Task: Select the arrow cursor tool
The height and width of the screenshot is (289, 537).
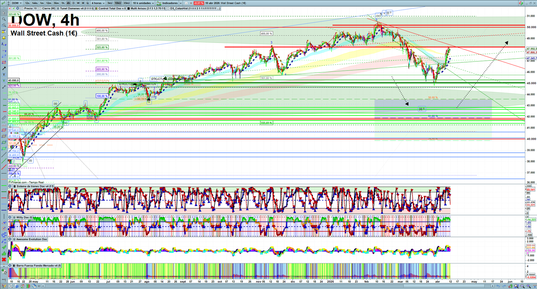Action: click(x=4, y=13)
